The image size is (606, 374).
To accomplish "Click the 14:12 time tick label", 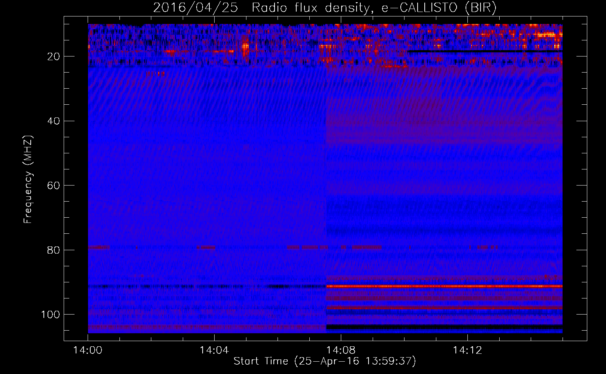I will coord(467,350).
